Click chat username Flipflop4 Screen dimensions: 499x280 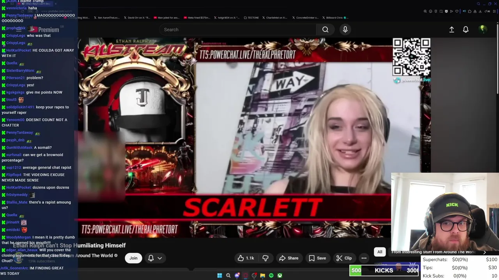(14, 175)
